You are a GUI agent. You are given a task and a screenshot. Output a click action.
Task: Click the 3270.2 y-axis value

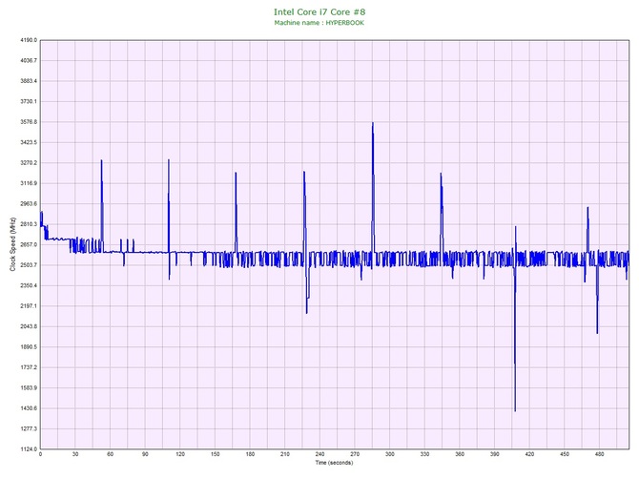[29, 163]
